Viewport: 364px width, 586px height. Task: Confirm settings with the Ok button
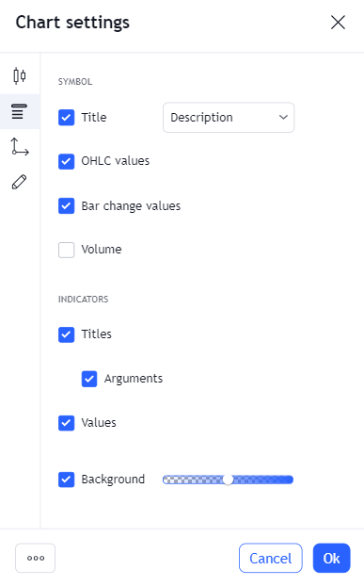point(332,558)
